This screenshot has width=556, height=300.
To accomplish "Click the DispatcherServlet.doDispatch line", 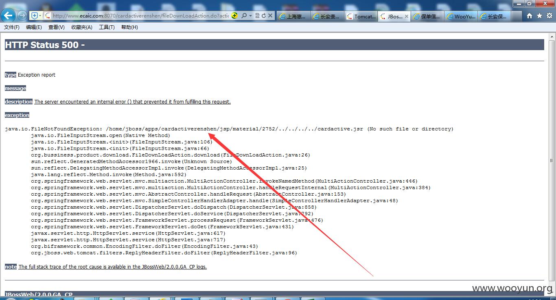I will 174,207.
